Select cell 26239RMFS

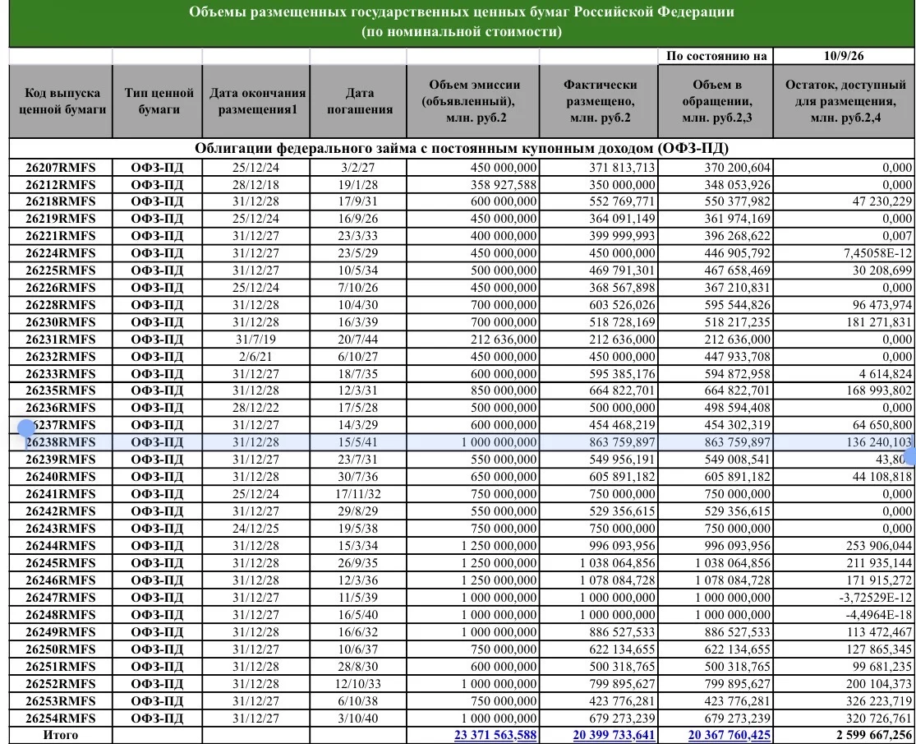[61, 460]
